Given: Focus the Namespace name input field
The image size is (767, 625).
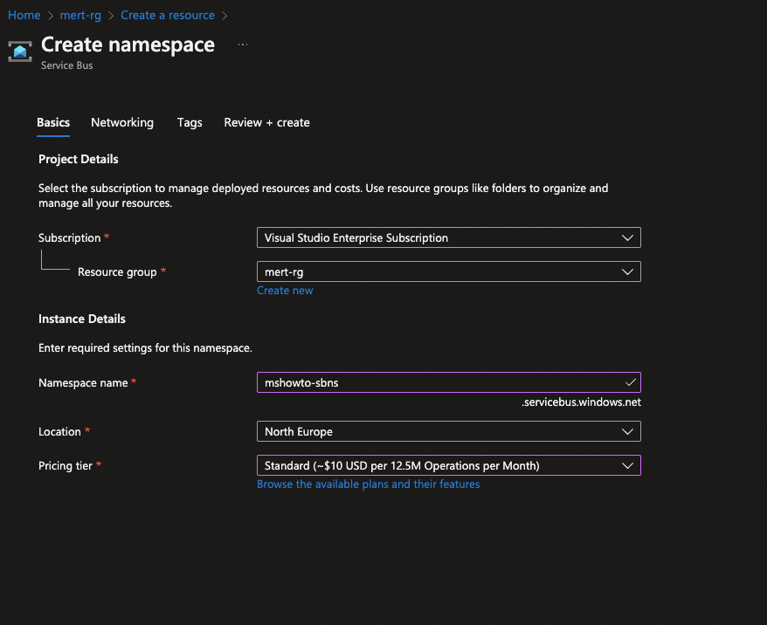Looking at the screenshot, I should pos(448,382).
